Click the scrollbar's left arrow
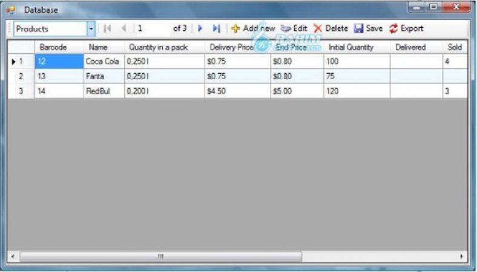Viewport: 477px width, 272px height. (x=13, y=256)
